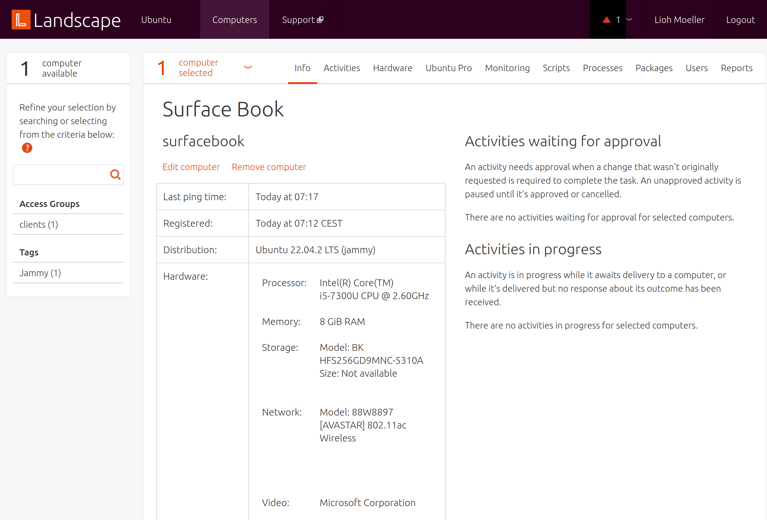Select the Info tab
767x520 pixels.
point(302,68)
